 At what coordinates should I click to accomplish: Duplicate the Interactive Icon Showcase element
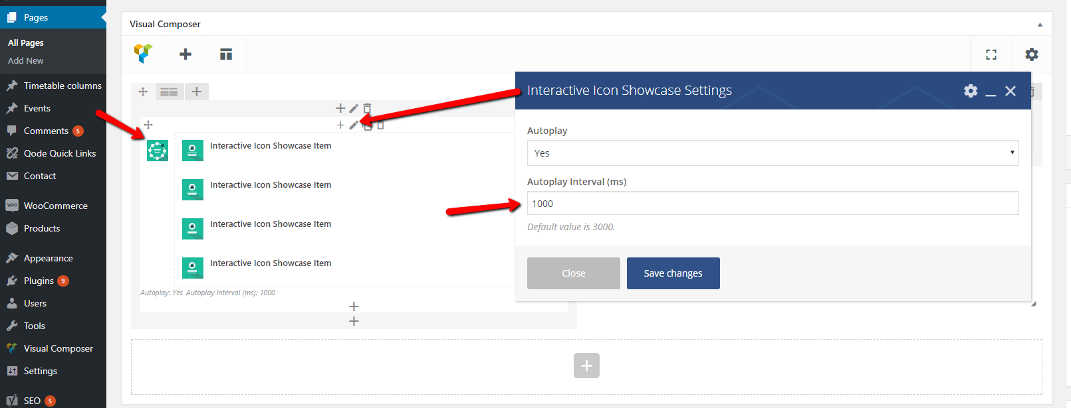click(x=367, y=125)
